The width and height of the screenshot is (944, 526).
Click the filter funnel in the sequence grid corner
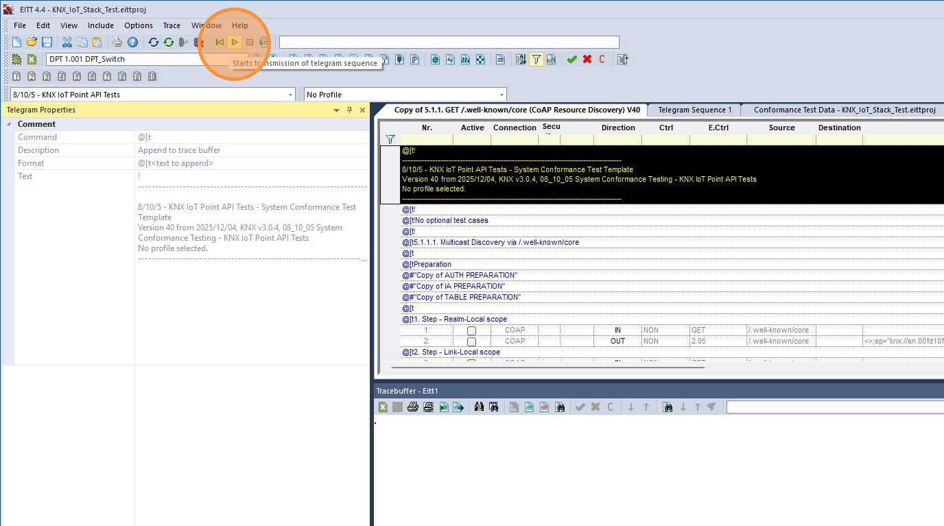(x=390, y=139)
